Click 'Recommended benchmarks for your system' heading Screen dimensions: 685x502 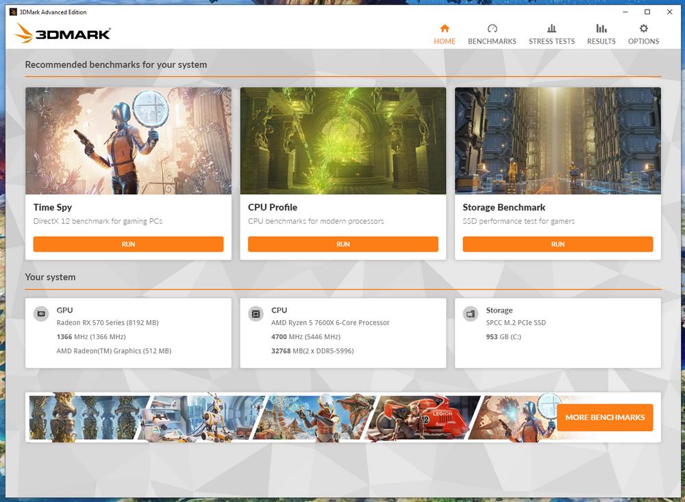point(116,64)
